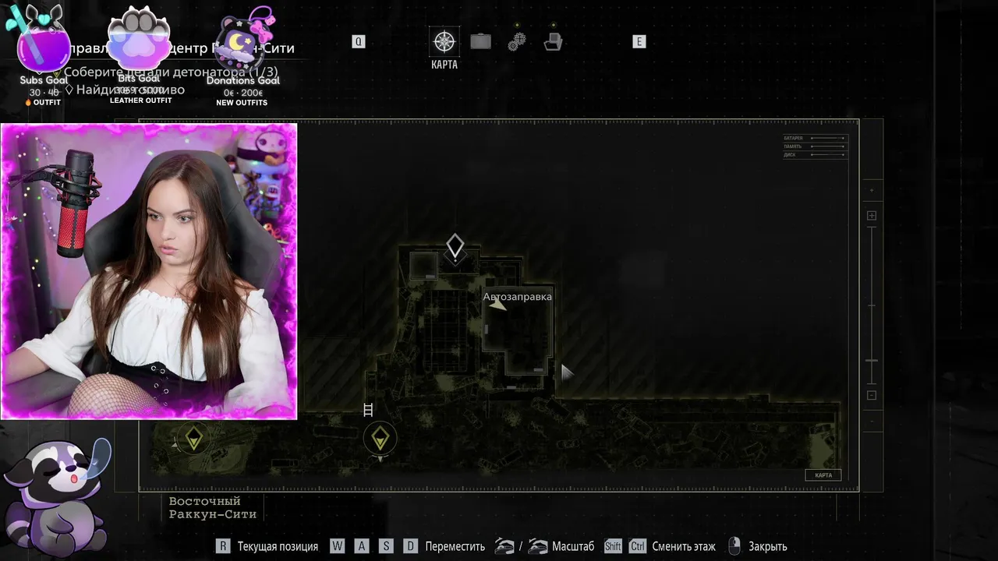The image size is (998, 561).
Task: Click the LEATHER OUTFIT goal label
Action: tap(140, 101)
